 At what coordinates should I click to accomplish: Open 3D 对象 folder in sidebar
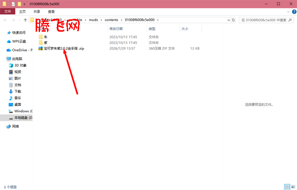tap(18, 65)
